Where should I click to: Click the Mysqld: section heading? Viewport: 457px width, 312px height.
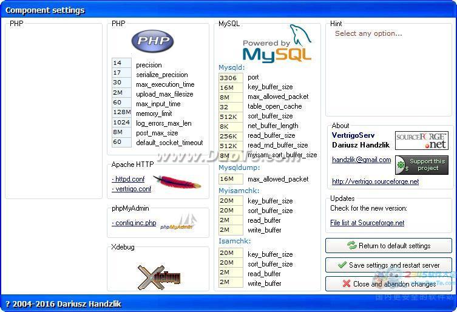coord(232,67)
